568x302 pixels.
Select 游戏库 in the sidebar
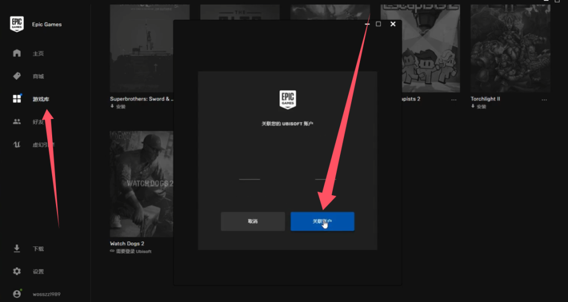(41, 100)
